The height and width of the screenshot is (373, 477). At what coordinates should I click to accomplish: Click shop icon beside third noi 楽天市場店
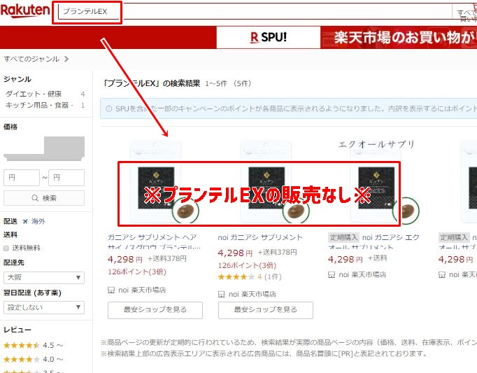(332, 274)
